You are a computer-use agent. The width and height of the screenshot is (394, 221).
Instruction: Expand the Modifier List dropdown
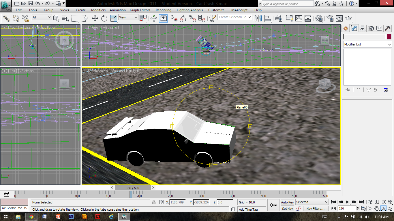367,44
